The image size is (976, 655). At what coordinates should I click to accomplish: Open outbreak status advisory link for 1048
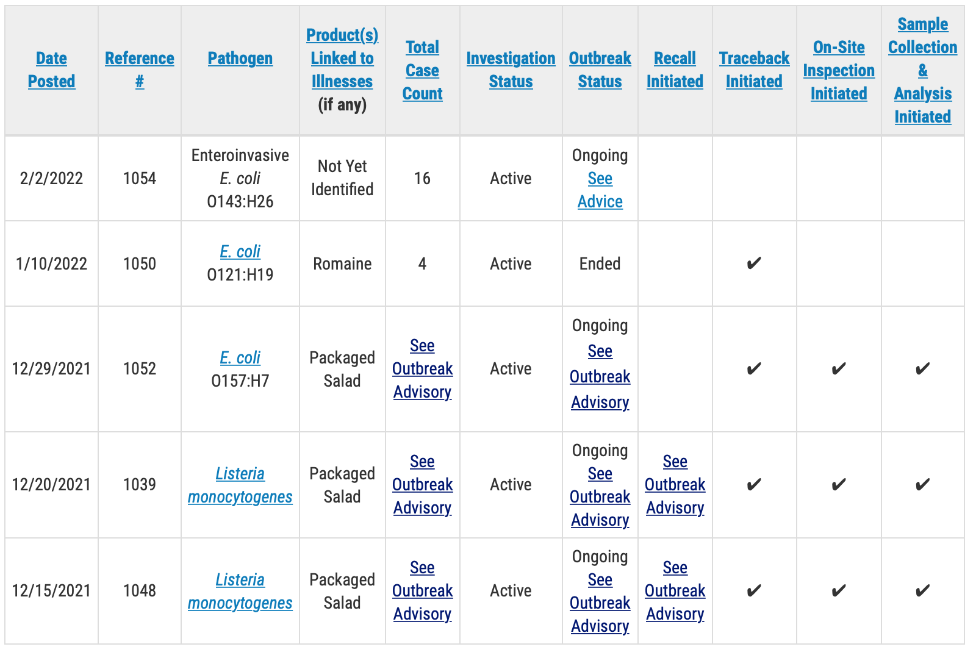click(x=600, y=603)
